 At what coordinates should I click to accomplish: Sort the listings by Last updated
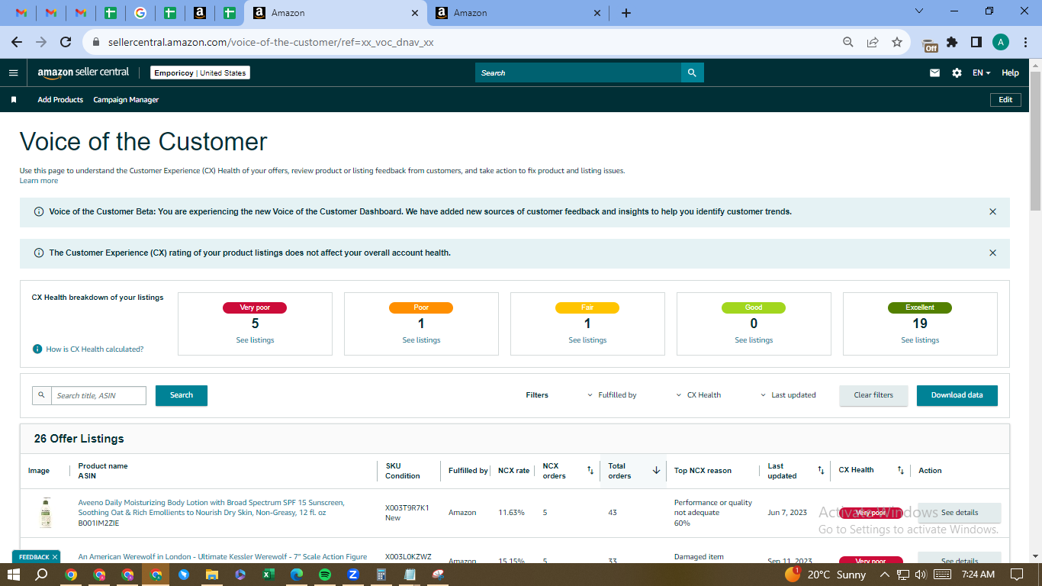pyautogui.click(x=821, y=471)
